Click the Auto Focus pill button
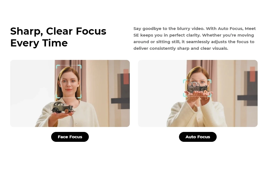The height and width of the screenshot is (177, 270). pos(198,137)
